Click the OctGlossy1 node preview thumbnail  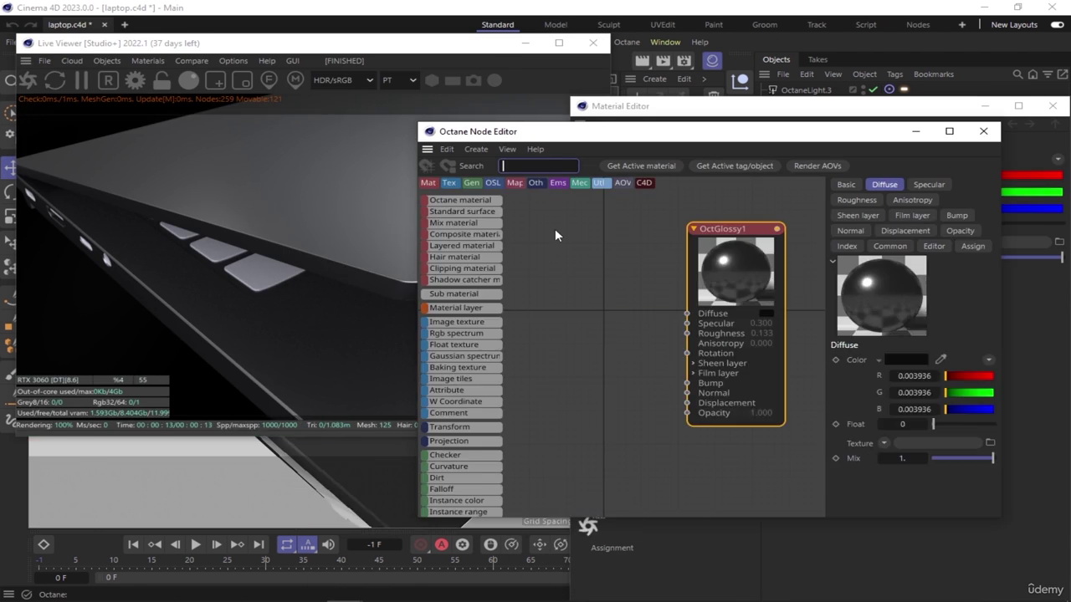736,272
